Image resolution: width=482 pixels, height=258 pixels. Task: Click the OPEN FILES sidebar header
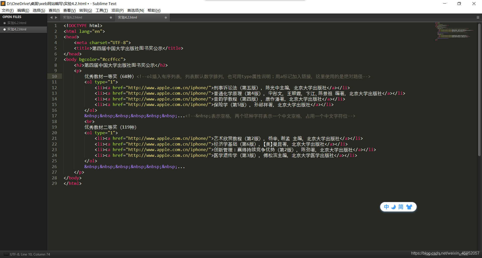coord(12,17)
